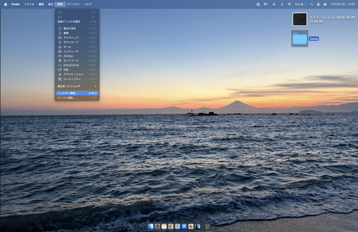Open the ファイル menu in the menu bar
This screenshot has width=358, height=232.
point(29,4)
